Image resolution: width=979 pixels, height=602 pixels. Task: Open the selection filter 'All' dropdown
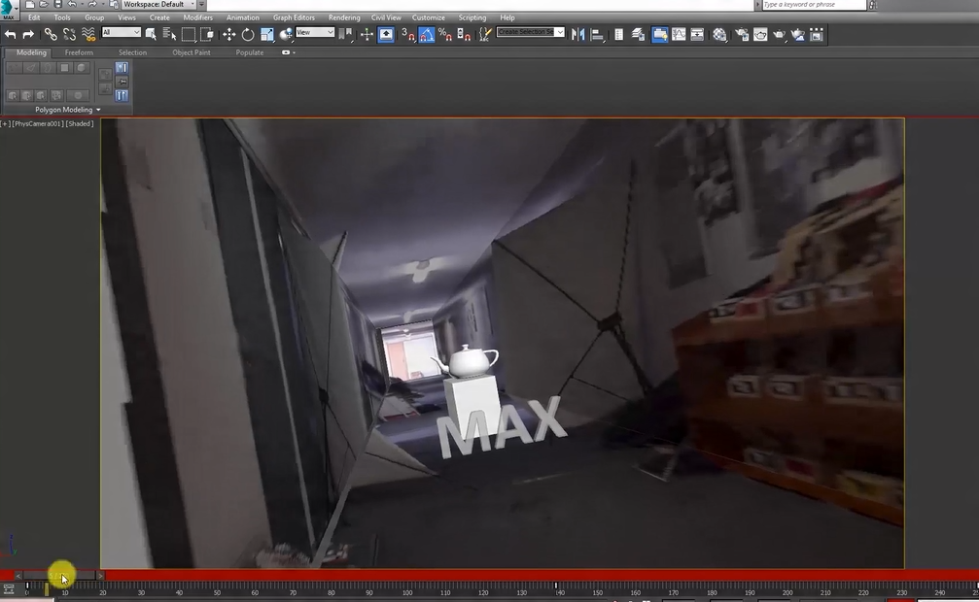(x=122, y=32)
